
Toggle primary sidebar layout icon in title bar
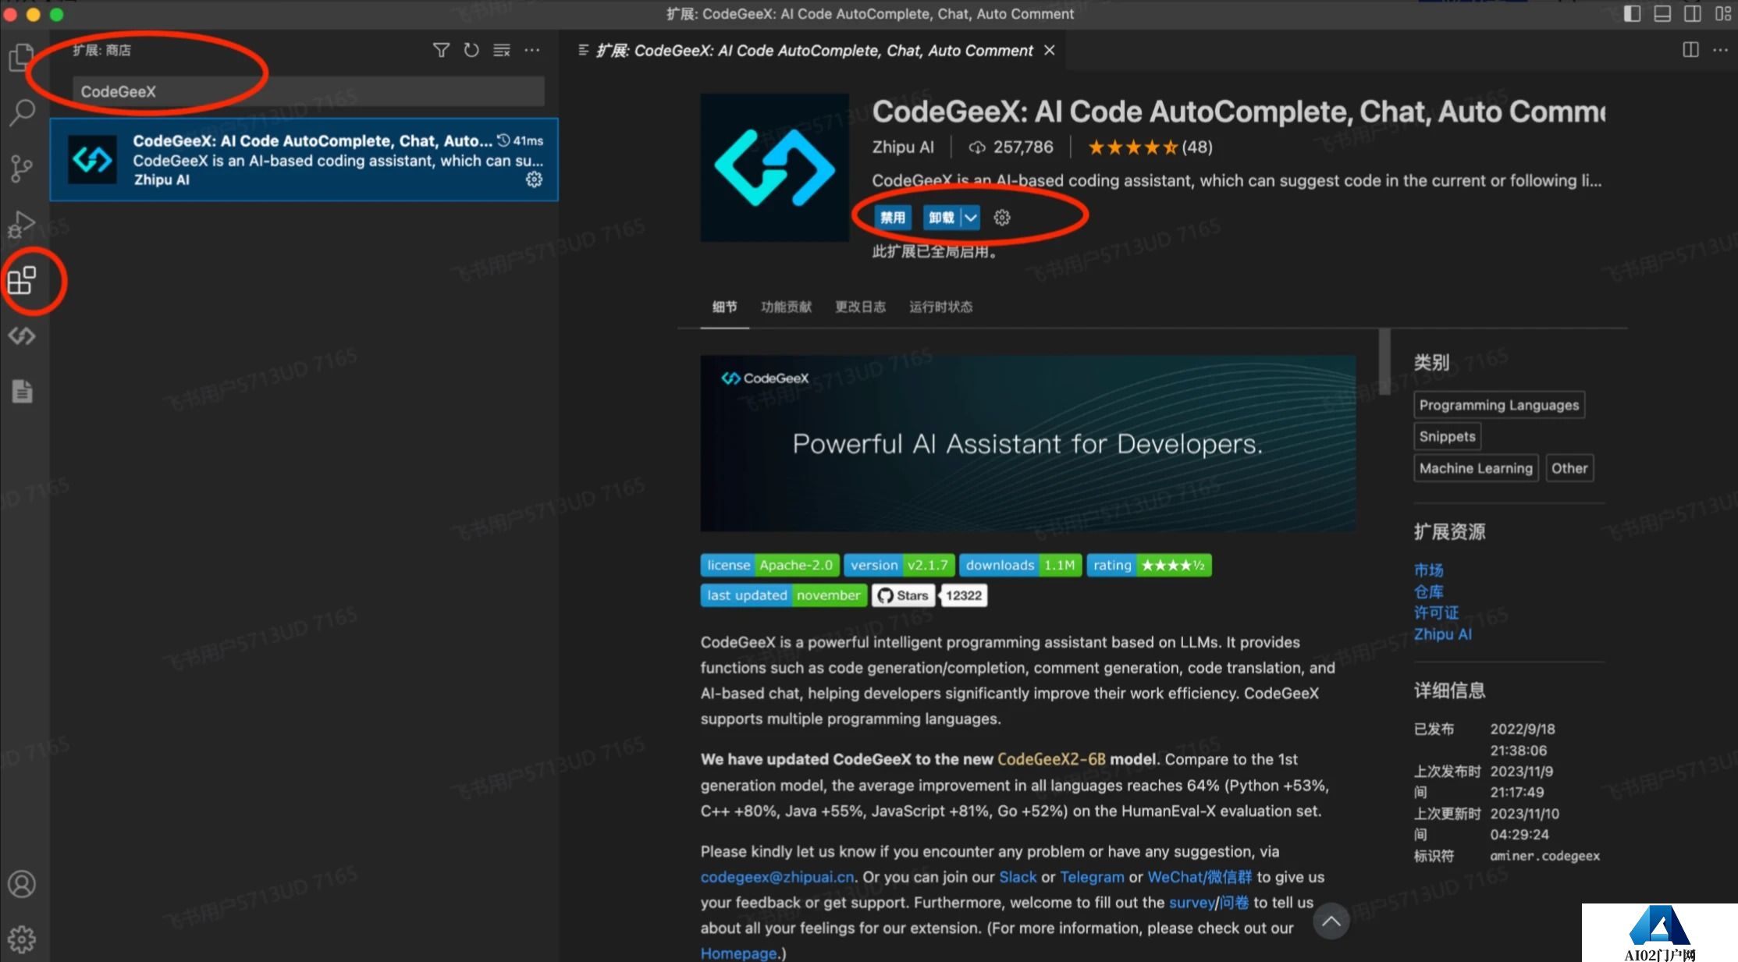pos(1632,14)
